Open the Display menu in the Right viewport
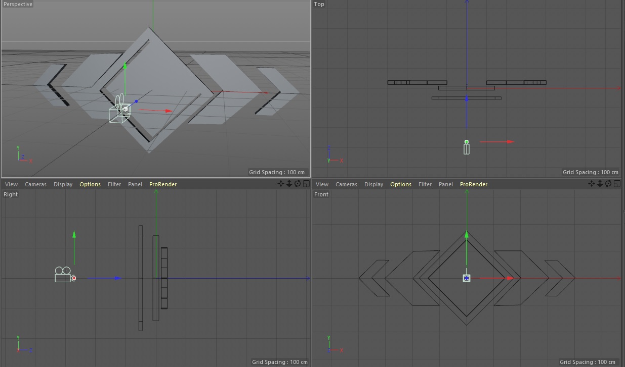Screen dimensions: 625x367 tap(63, 184)
